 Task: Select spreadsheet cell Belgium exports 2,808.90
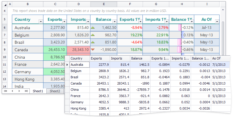click(x=55, y=35)
